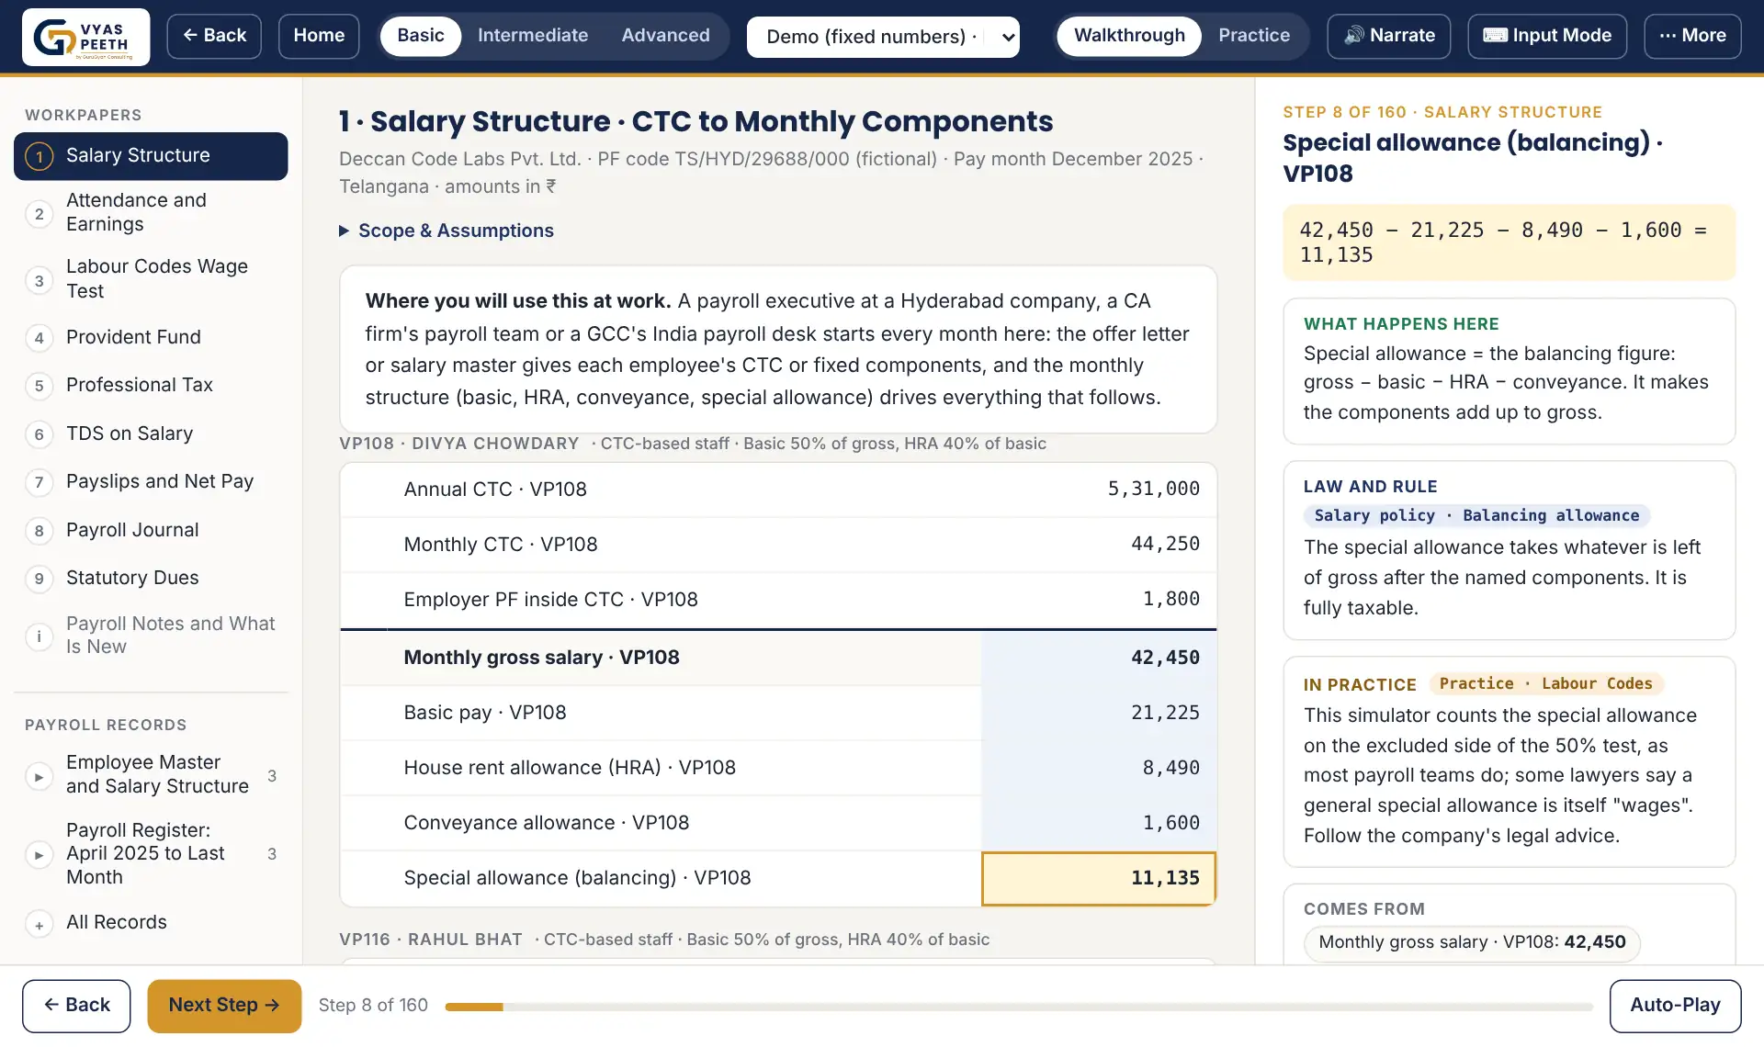Click the step progress bar

[1019, 1008]
